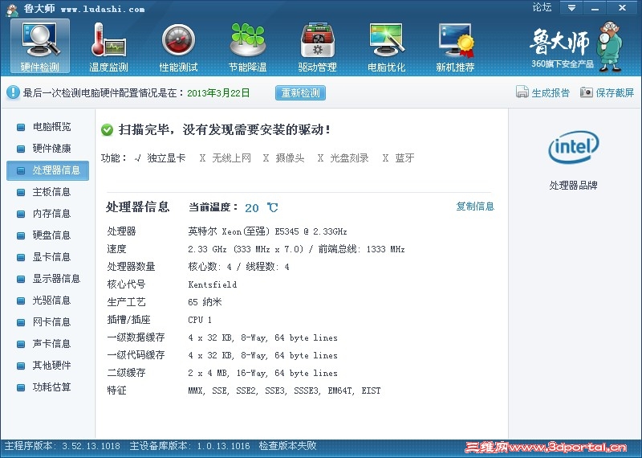Click the 2 x 4 MB L2 cache value
The image size is (642, 458).
(263, 373)
